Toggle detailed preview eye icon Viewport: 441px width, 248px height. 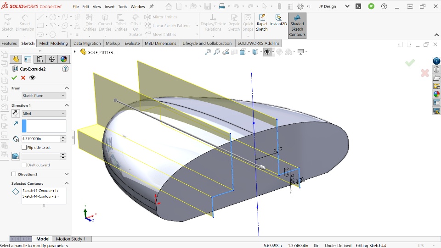click(x=32, y=77)
